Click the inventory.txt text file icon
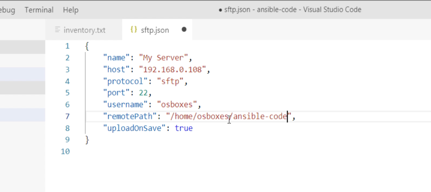 pos(58,30)
